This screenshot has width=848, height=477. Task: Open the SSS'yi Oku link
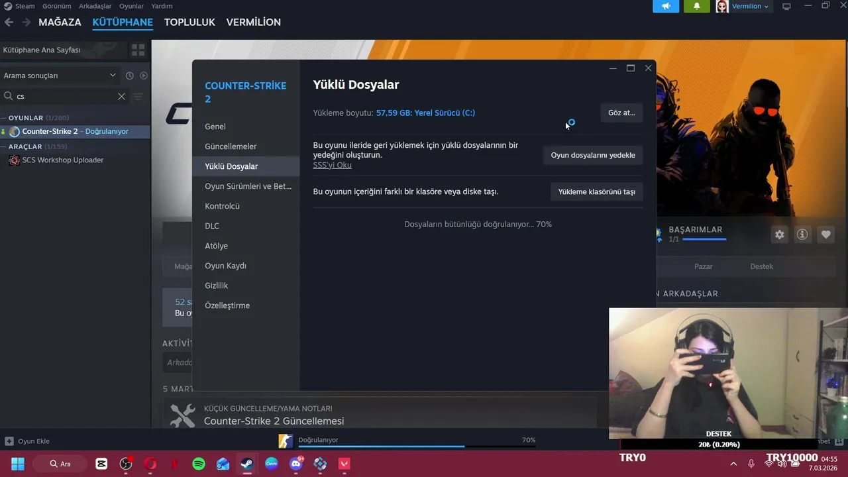(332, 165)
